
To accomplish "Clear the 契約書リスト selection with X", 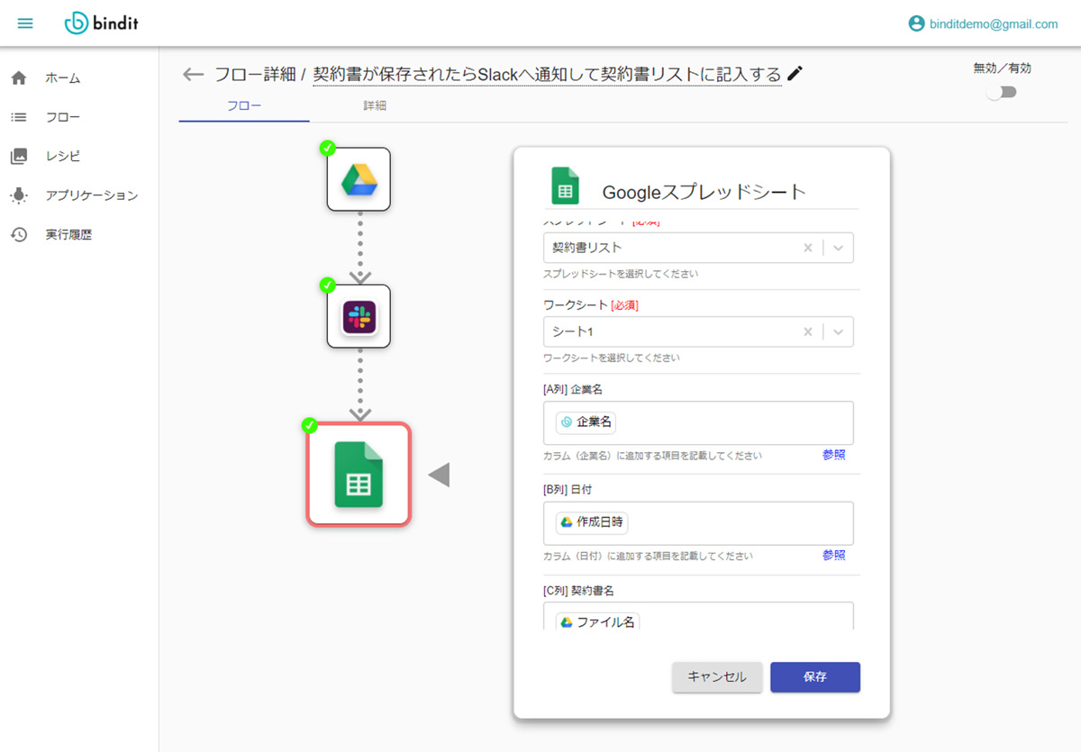I will [x=808, y=248].
